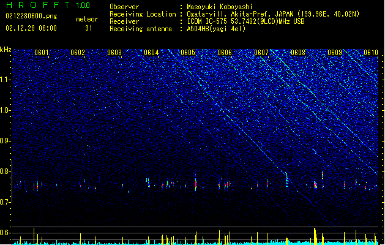Click the 0.8 frequency axis label

pyautogui.click(x=6, y=171)
